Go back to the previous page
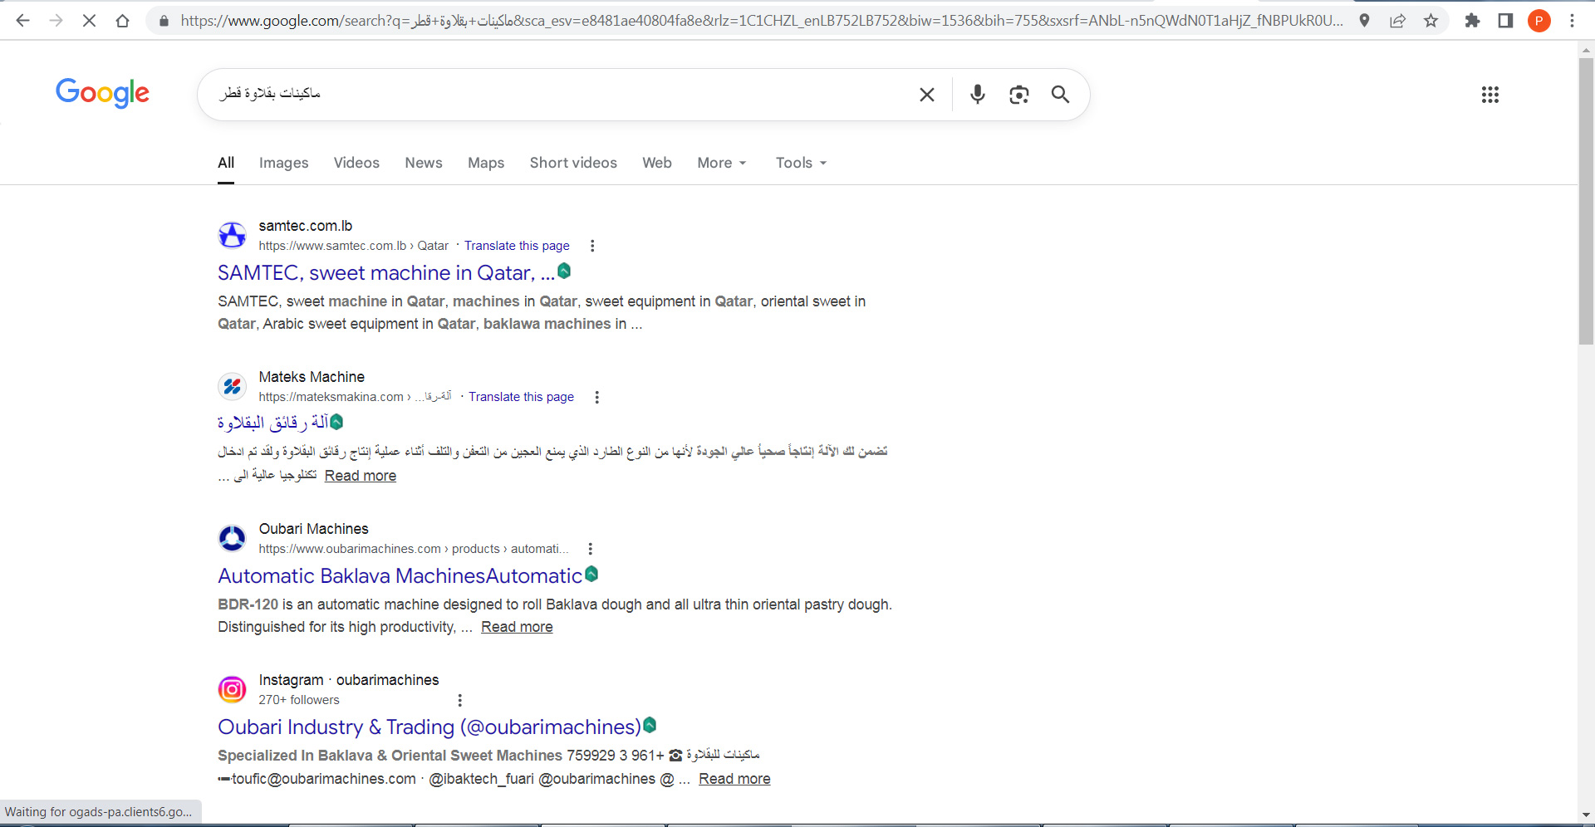 pyautogui.click(x=22, y=21)
